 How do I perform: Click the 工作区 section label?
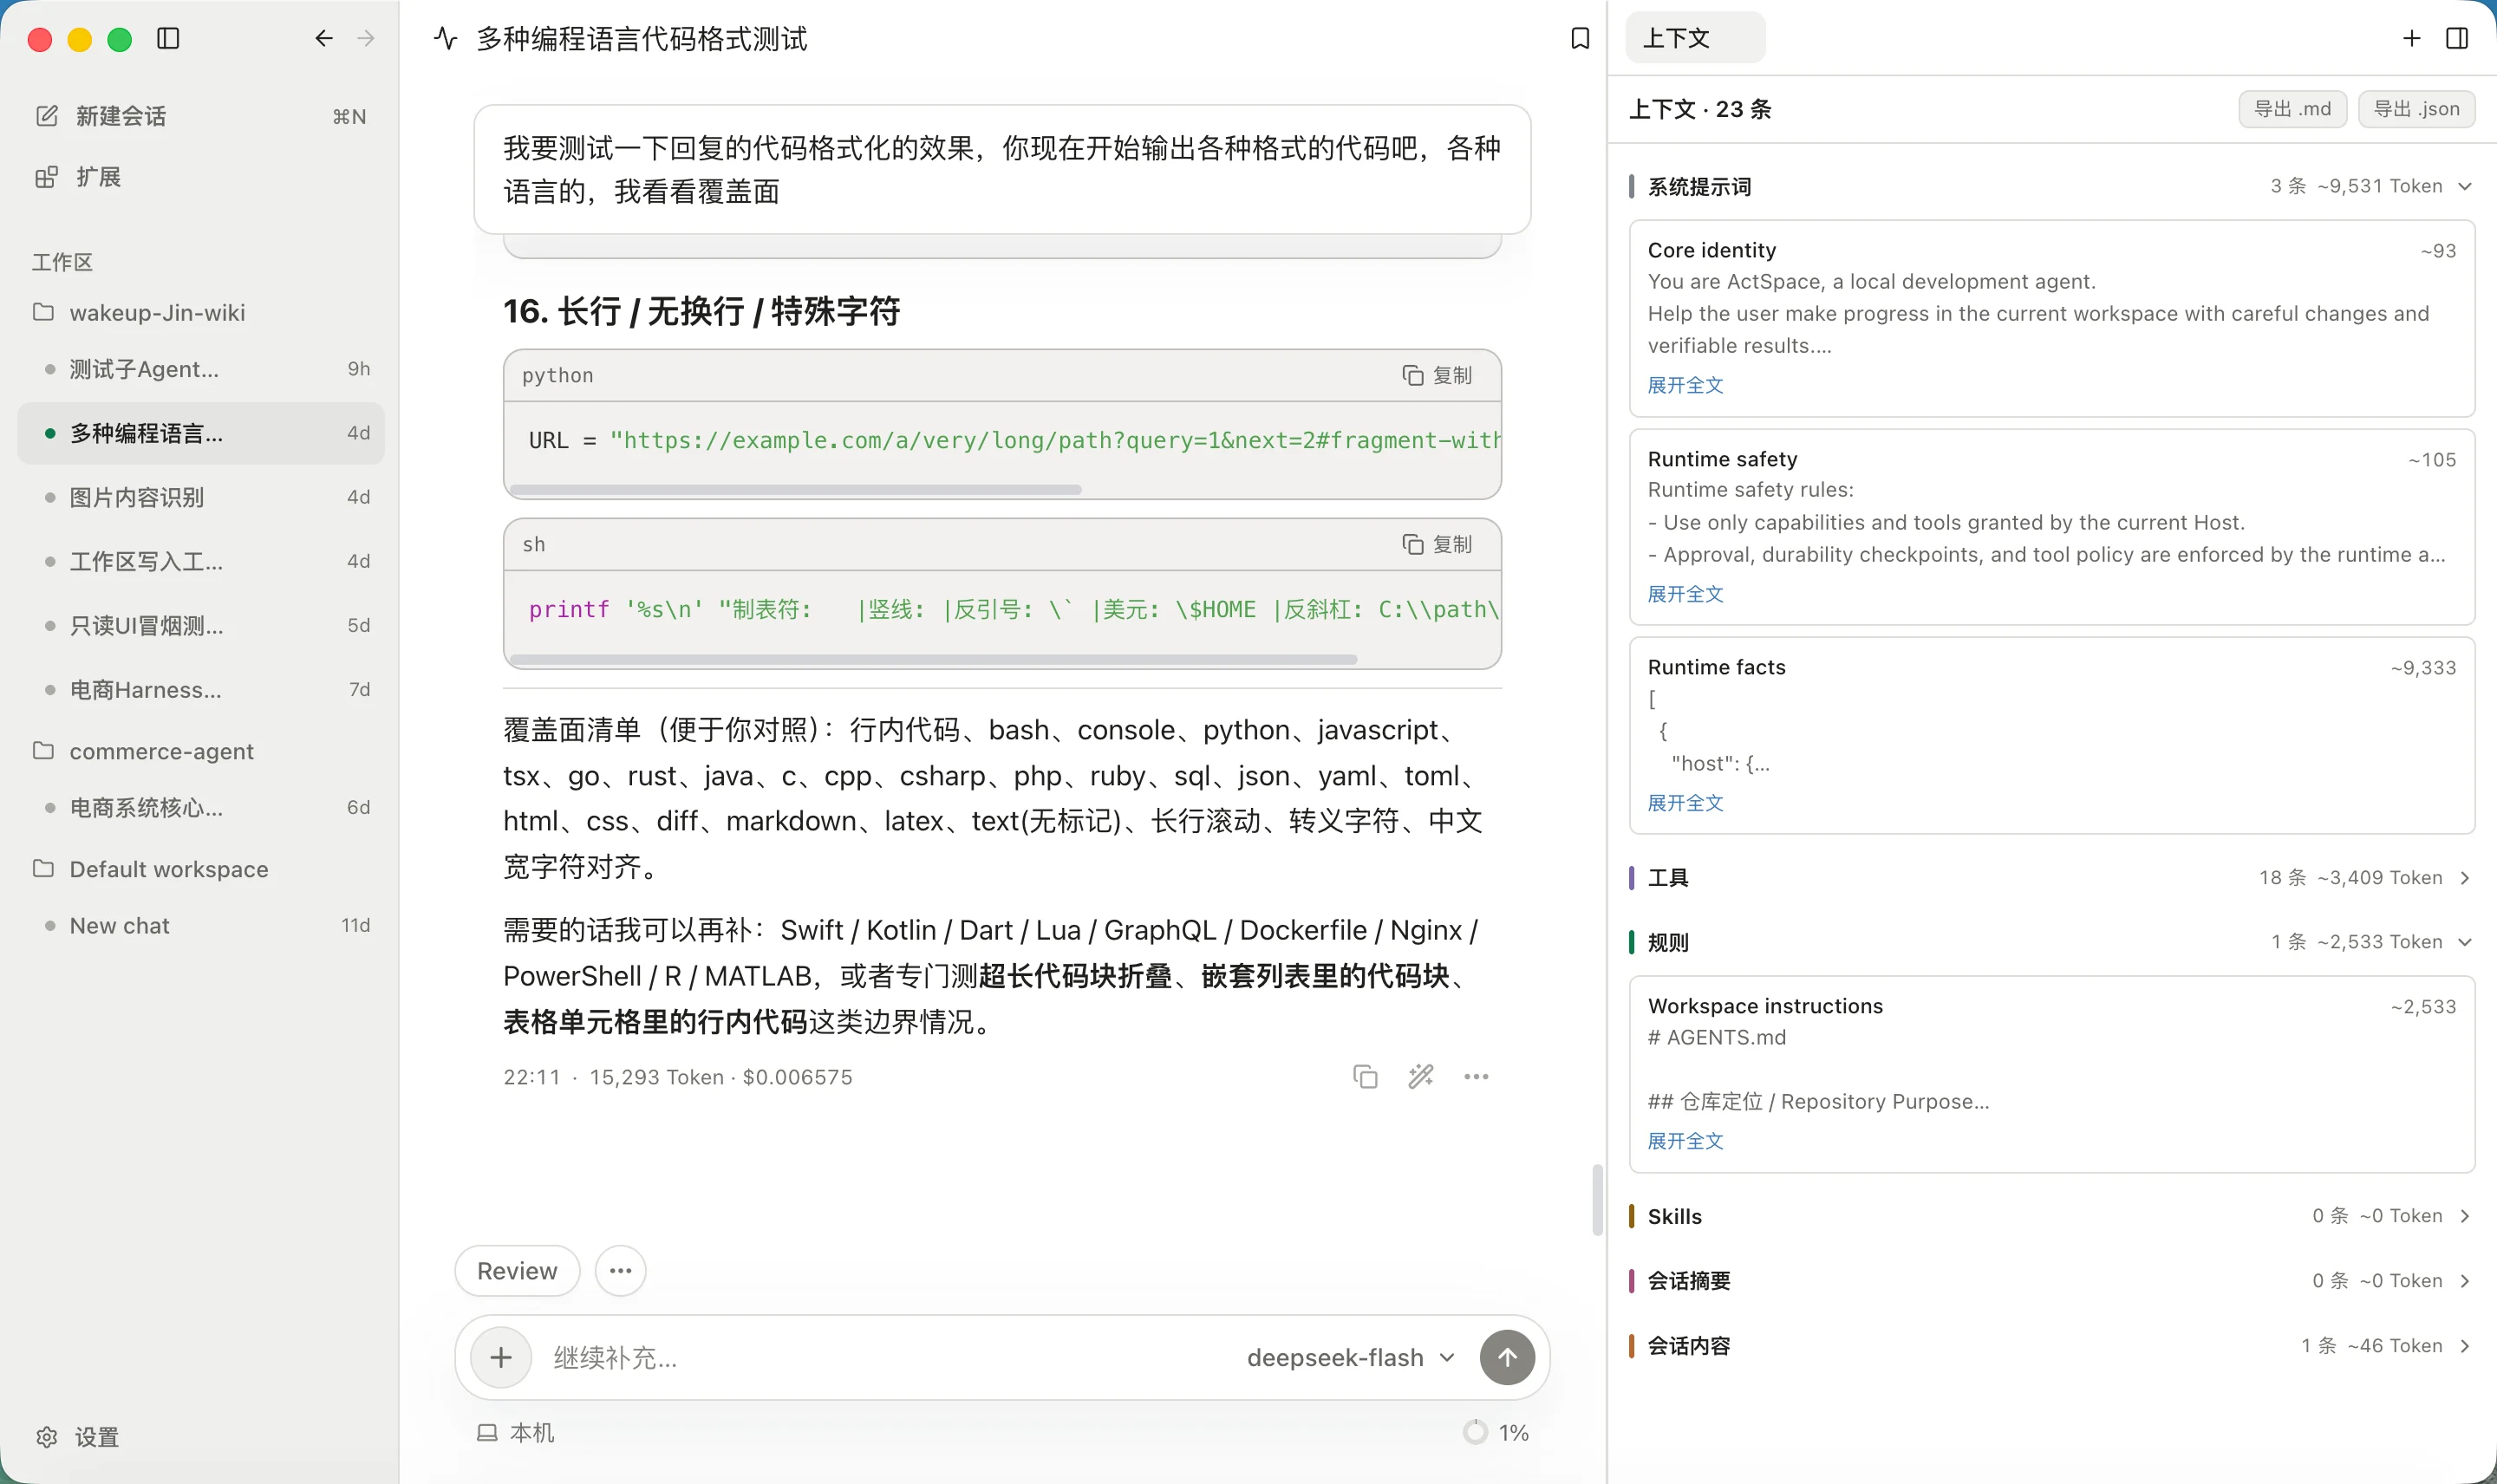62,262
